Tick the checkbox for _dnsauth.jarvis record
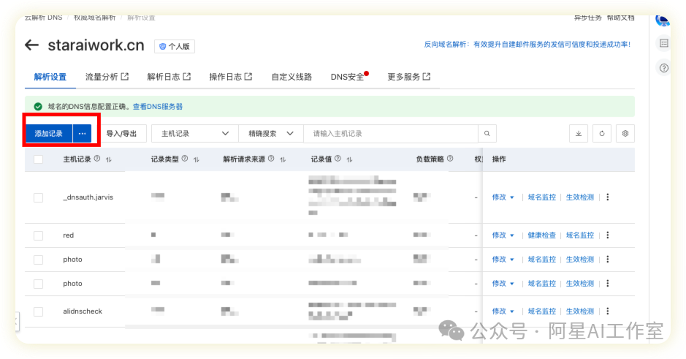Viewport: 686px width, 359px height. [39, 197]
